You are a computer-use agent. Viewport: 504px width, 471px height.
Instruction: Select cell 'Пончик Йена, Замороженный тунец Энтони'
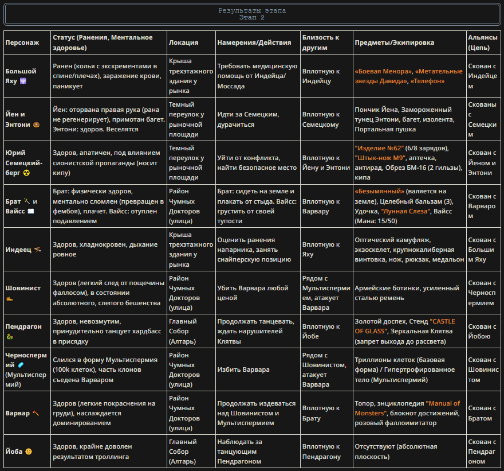click(409, 119)
